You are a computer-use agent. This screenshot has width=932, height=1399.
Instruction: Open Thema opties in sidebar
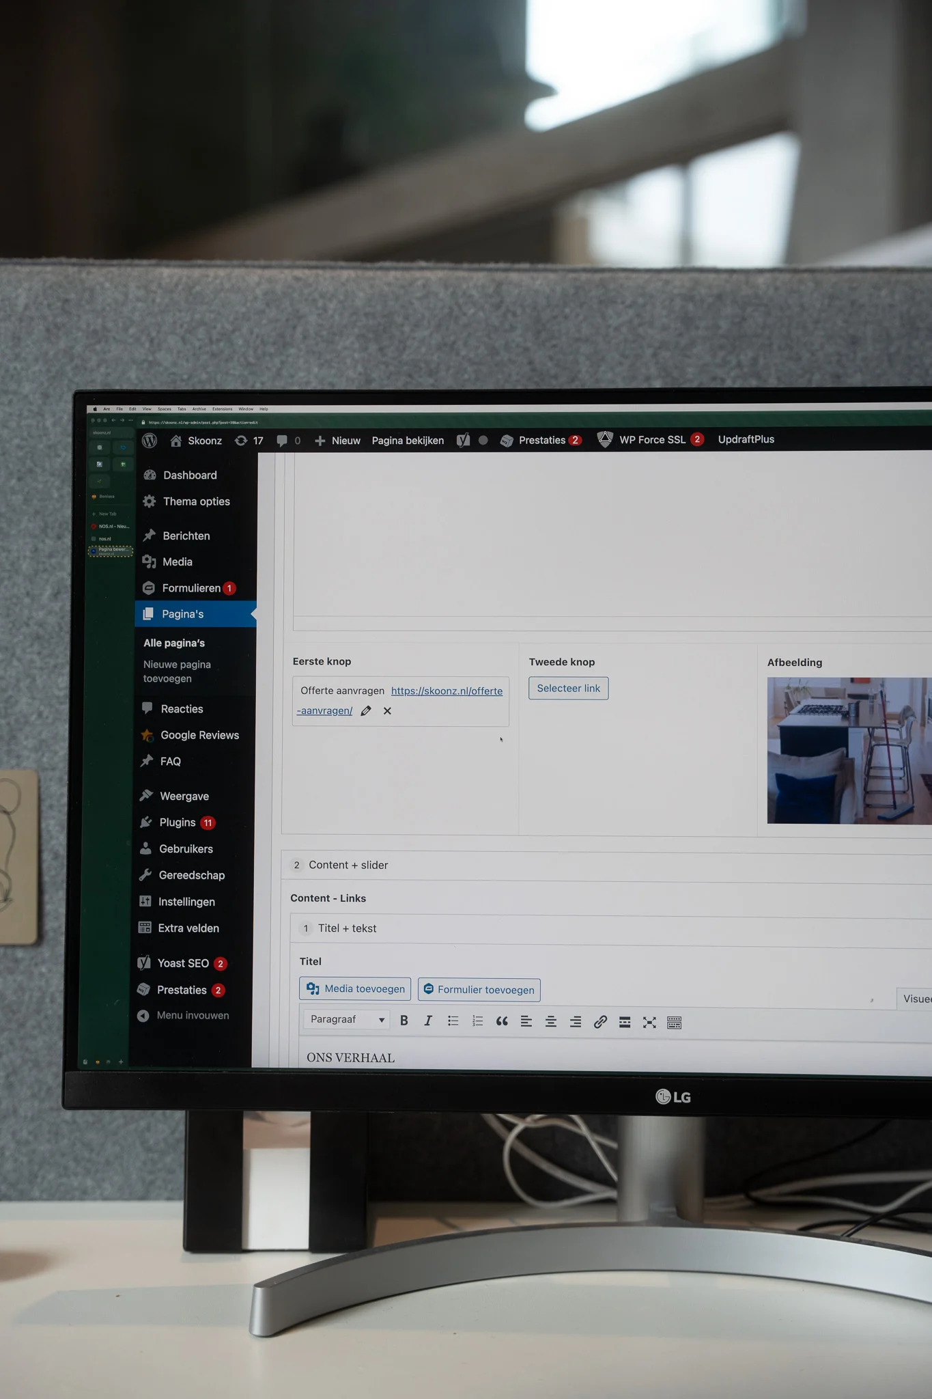[x=186, y=501]
